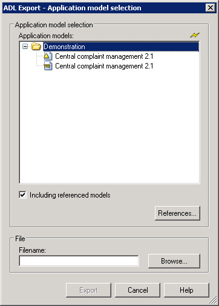Viewport: 219px width, 306px height.
Task: Collapse the Demonstration tree node
Action: (x=25, y=47)
